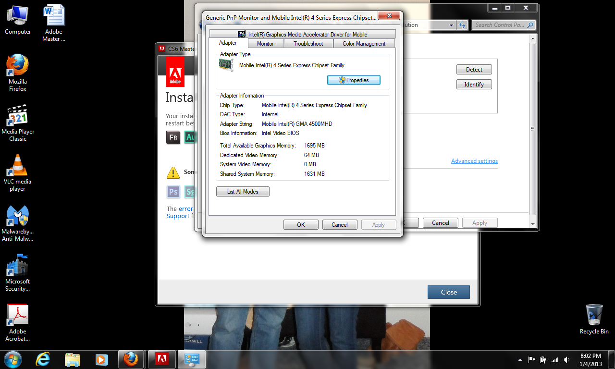
Task: Open the volume speaker tray icon
Action: pos(567,359)
